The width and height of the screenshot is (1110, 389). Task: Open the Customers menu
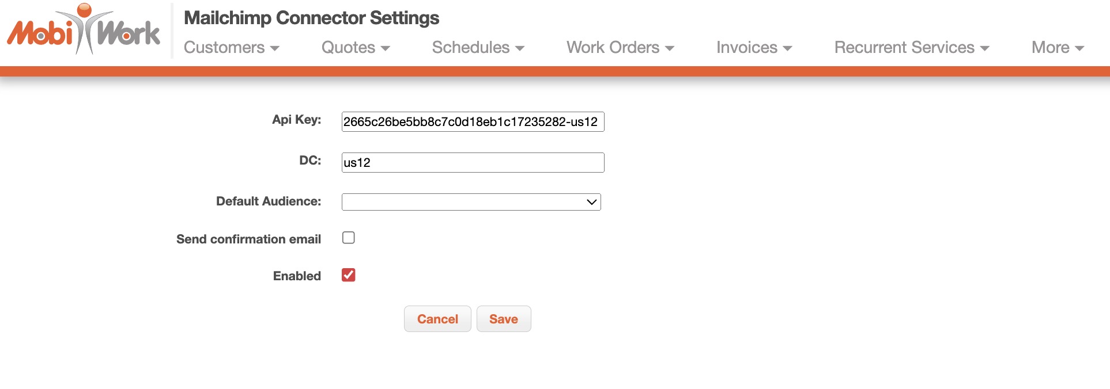224,48
